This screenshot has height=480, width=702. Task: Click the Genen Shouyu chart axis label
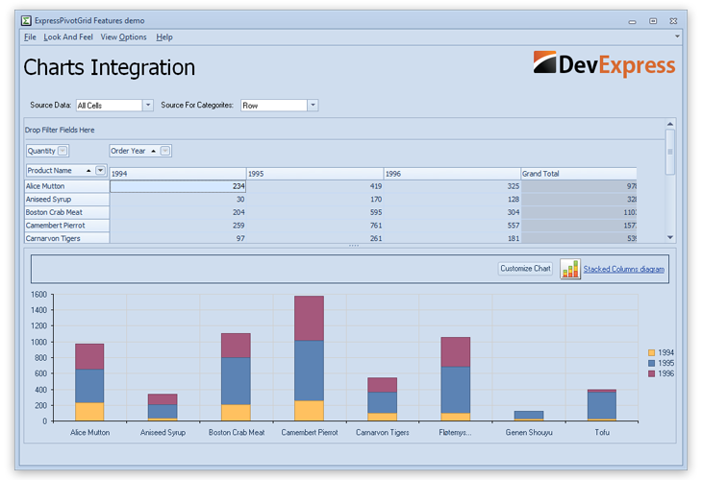point(529,432)
